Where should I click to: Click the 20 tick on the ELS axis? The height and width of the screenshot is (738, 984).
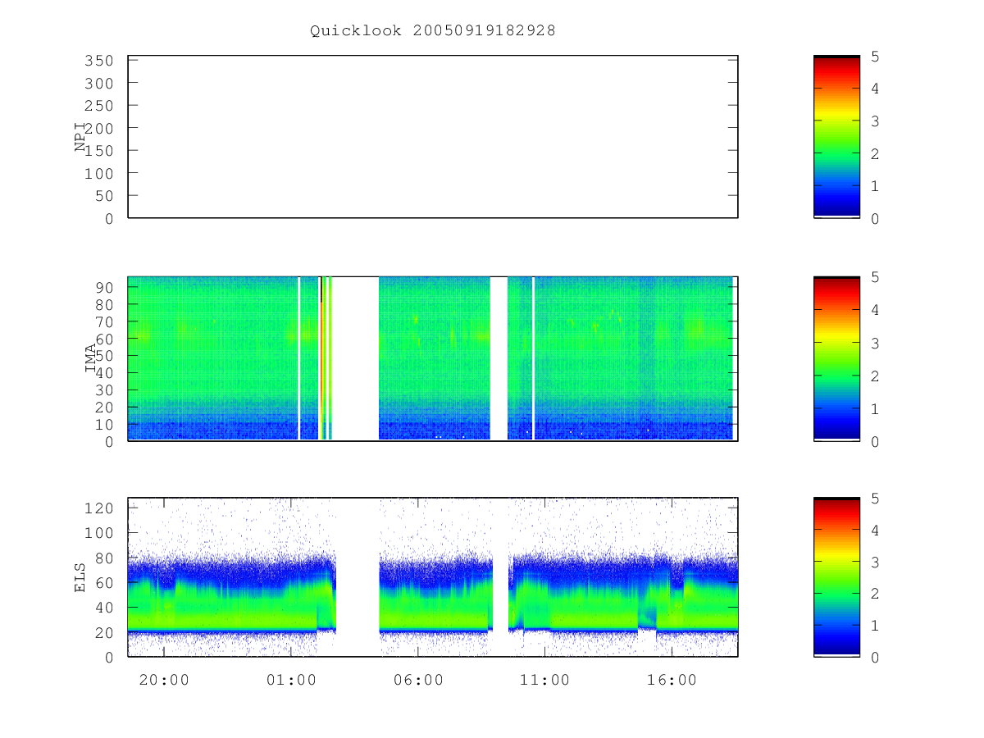pyautogui.click(x=104, y=633)
